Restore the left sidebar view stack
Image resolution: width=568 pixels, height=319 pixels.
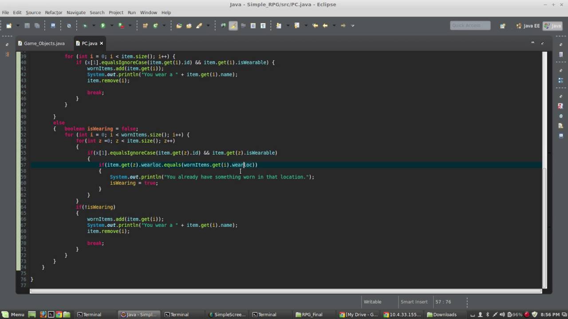(7, 44)
